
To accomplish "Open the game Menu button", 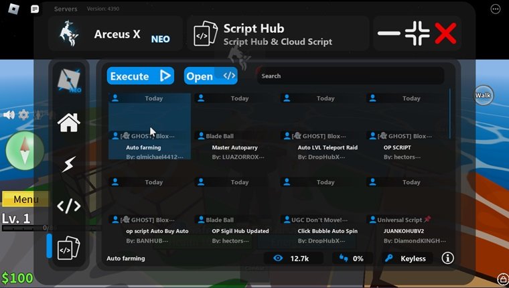I will click(x=25, y=199).
